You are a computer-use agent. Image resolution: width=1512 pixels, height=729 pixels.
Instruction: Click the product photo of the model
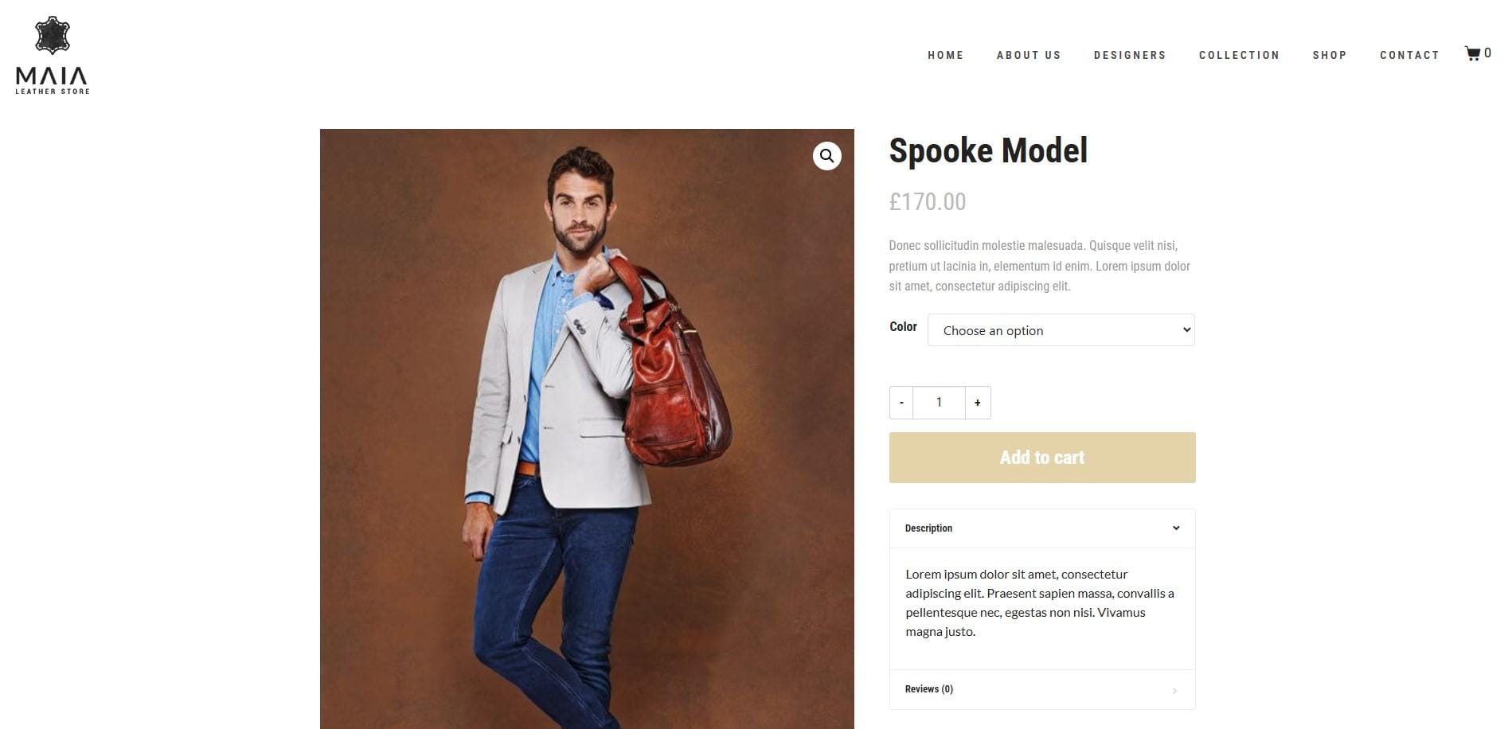point(587,429)
